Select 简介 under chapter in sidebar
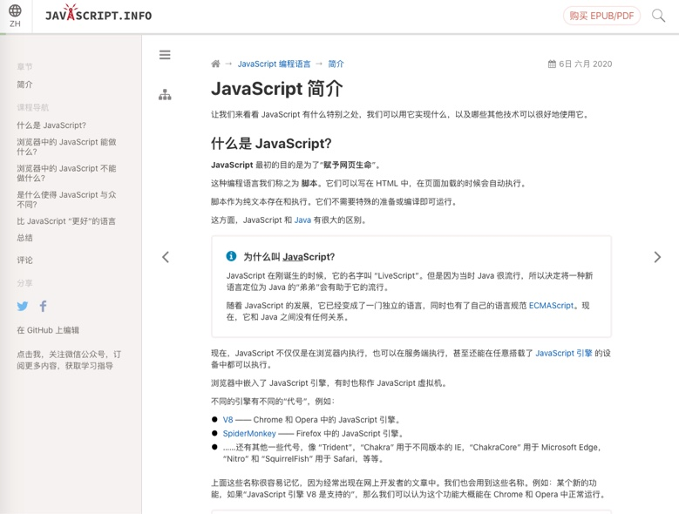Image resolution: width=679 pixels, height=514 pixels. click(24, 85)
